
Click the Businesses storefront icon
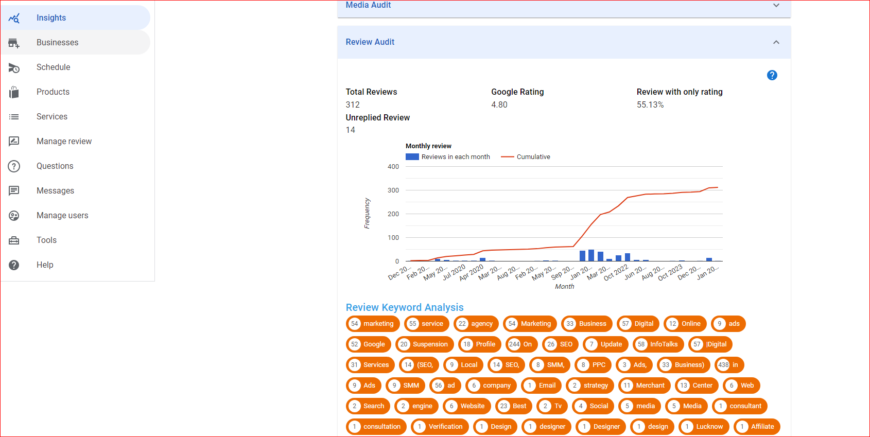click(14, 43)
